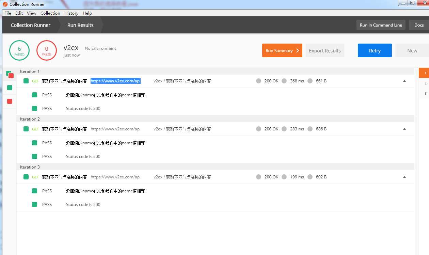The width and height of the screenshot is (429, 255).
Task: Click the request URL in Iteration 2
Action: (116, 129)
